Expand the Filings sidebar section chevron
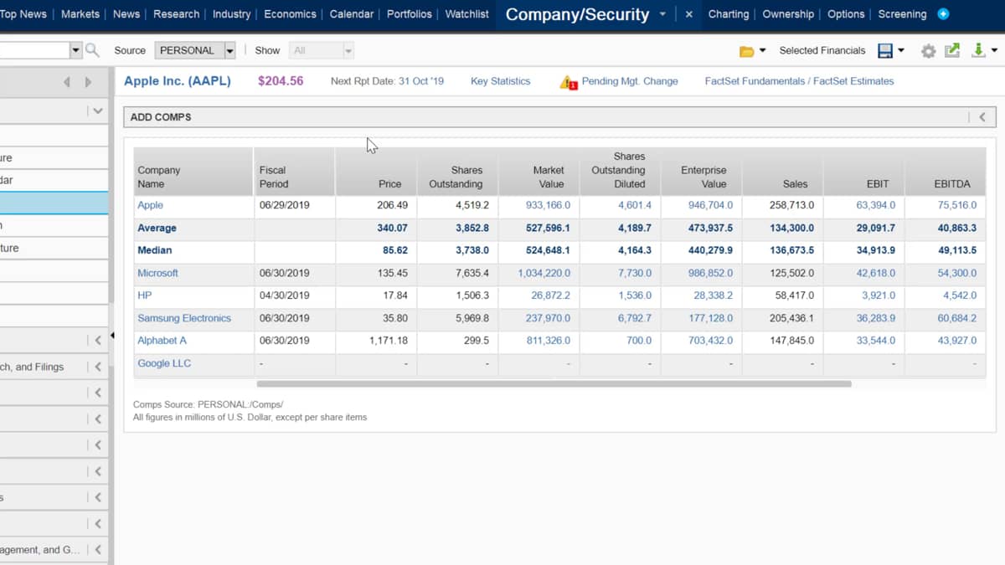The width and height of the screenshot is (1005, 565). point(98,367)
